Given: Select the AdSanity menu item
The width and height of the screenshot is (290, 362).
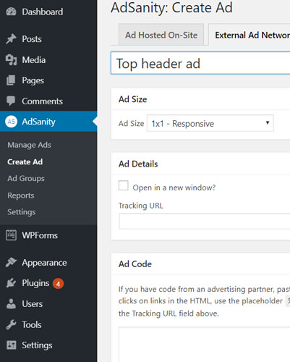Looking at the screenshot, I should point(48,122).
